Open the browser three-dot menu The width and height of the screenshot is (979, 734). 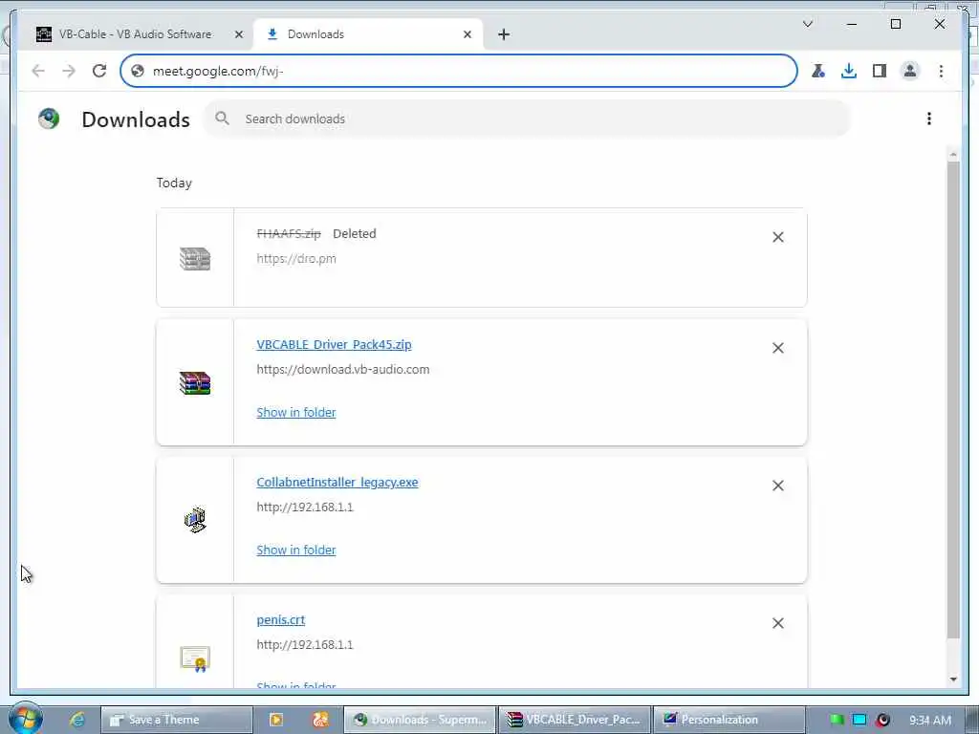tap(941, 71)
